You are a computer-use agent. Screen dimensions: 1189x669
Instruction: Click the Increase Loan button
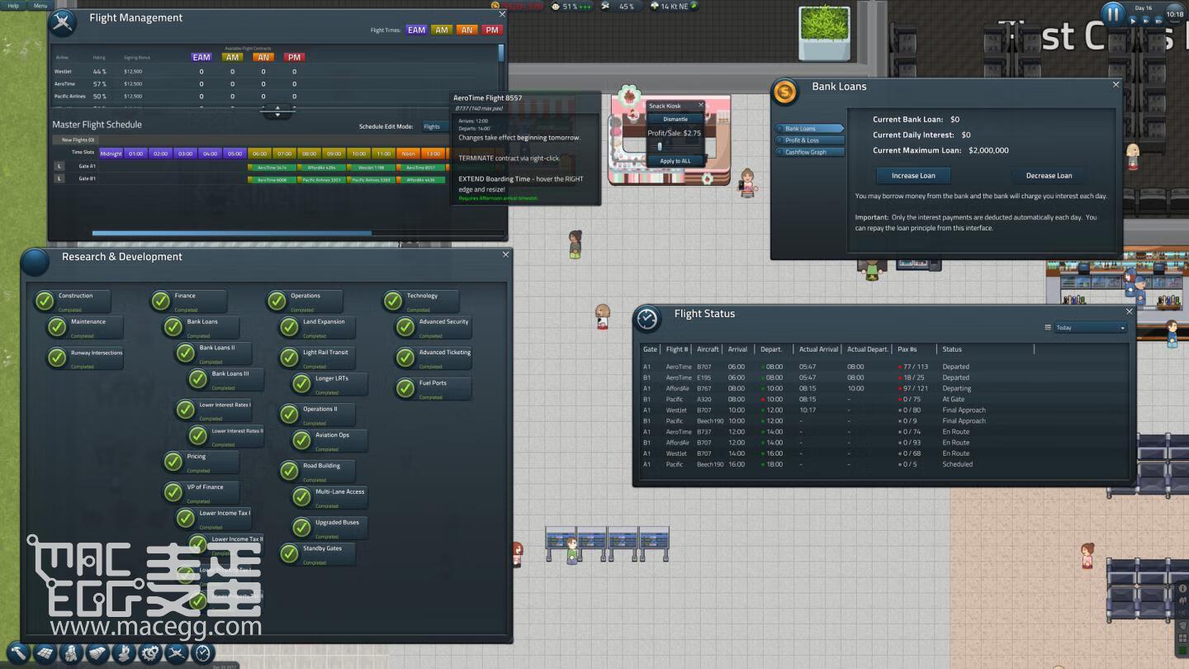pos(913,175)
